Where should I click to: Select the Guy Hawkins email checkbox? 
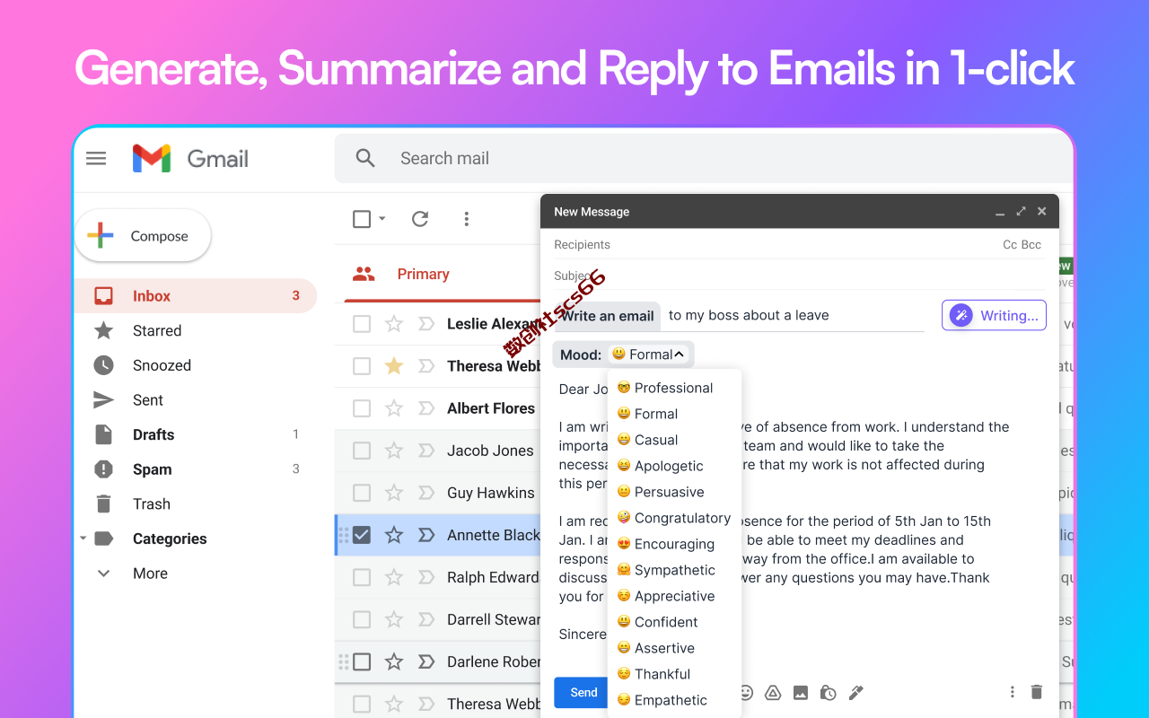[362, 493]
